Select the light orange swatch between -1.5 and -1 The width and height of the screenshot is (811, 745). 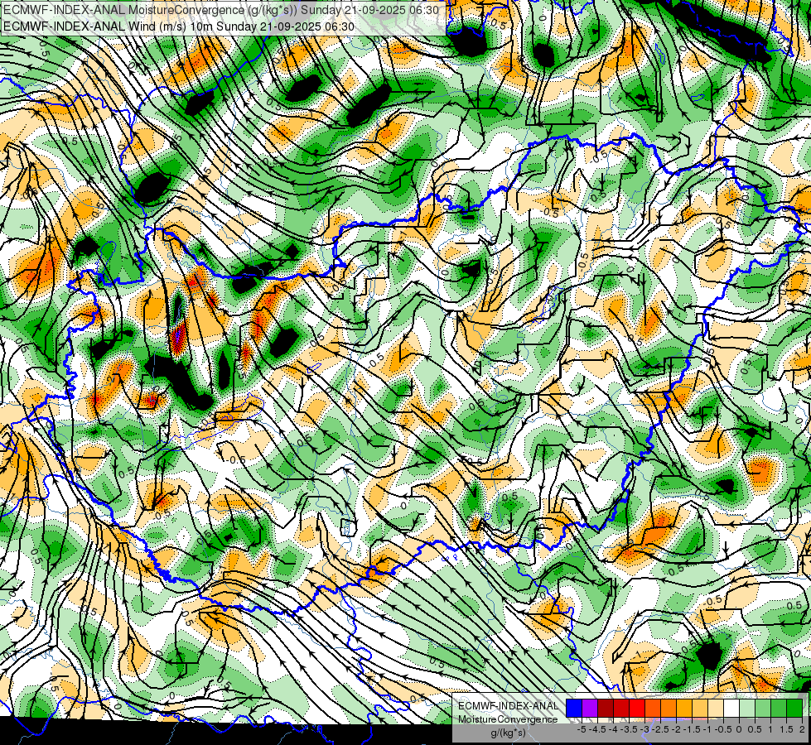pyautogui.click(x=700, y=708)
